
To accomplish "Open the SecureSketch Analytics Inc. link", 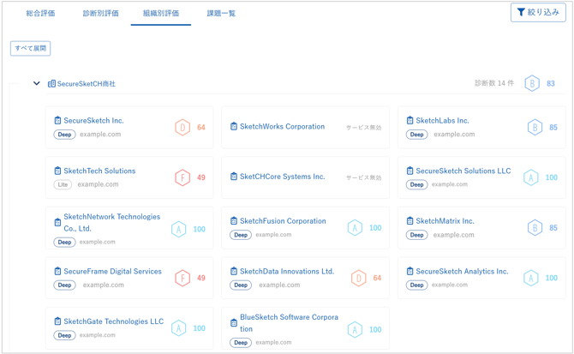I will [x=462, y=272].
